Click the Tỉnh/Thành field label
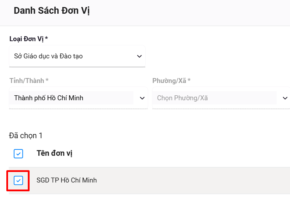This screenshot has width=290, height=205. pos(27,81)
